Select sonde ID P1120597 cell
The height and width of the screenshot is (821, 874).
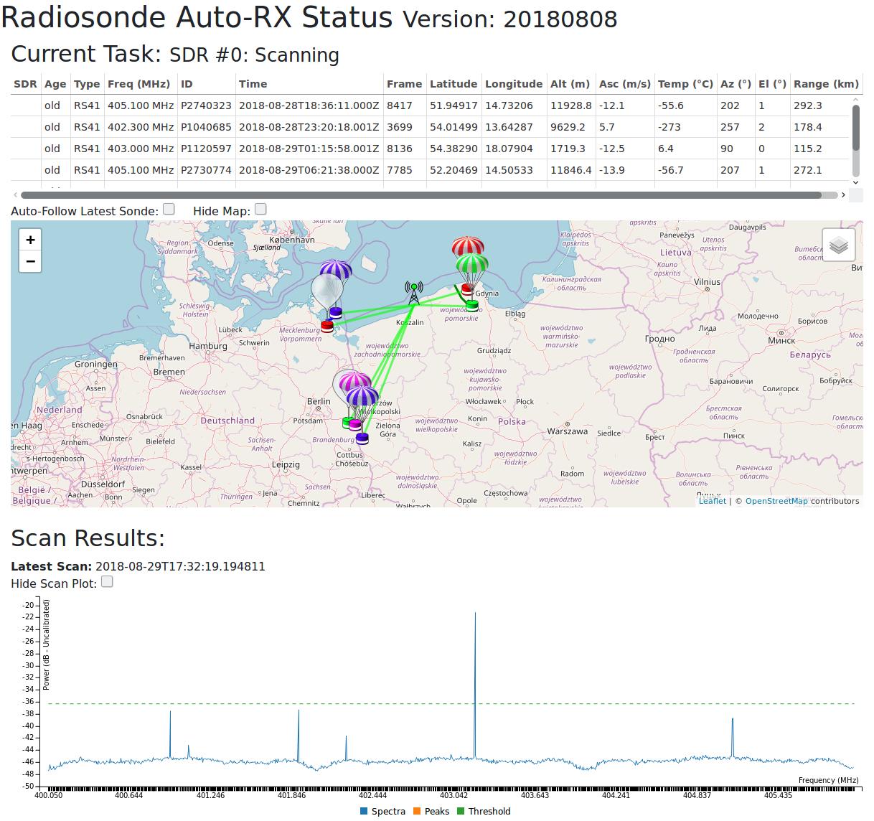[x=206, y=149]
